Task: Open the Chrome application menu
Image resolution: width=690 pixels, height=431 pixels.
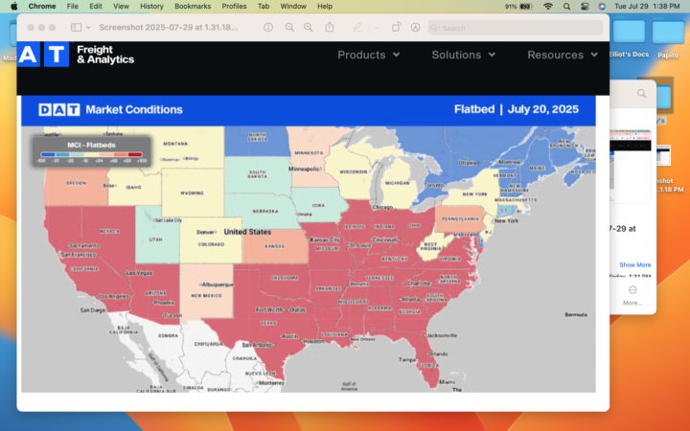Action: coord(42,6)
